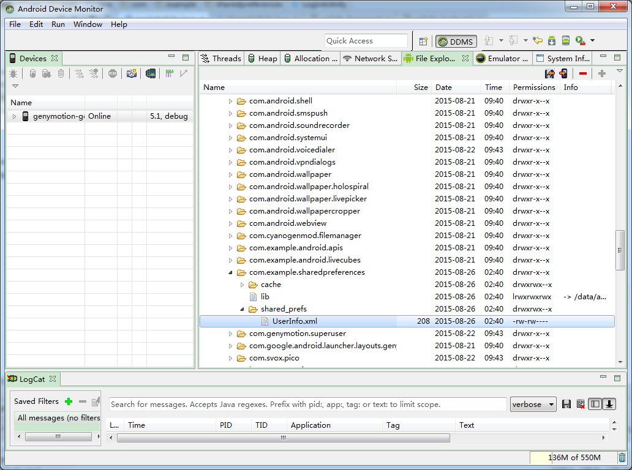The image size is (632, 470).
Task: Click the File Explorer vertical scrollbar thumb
Action: click(620, 250)
